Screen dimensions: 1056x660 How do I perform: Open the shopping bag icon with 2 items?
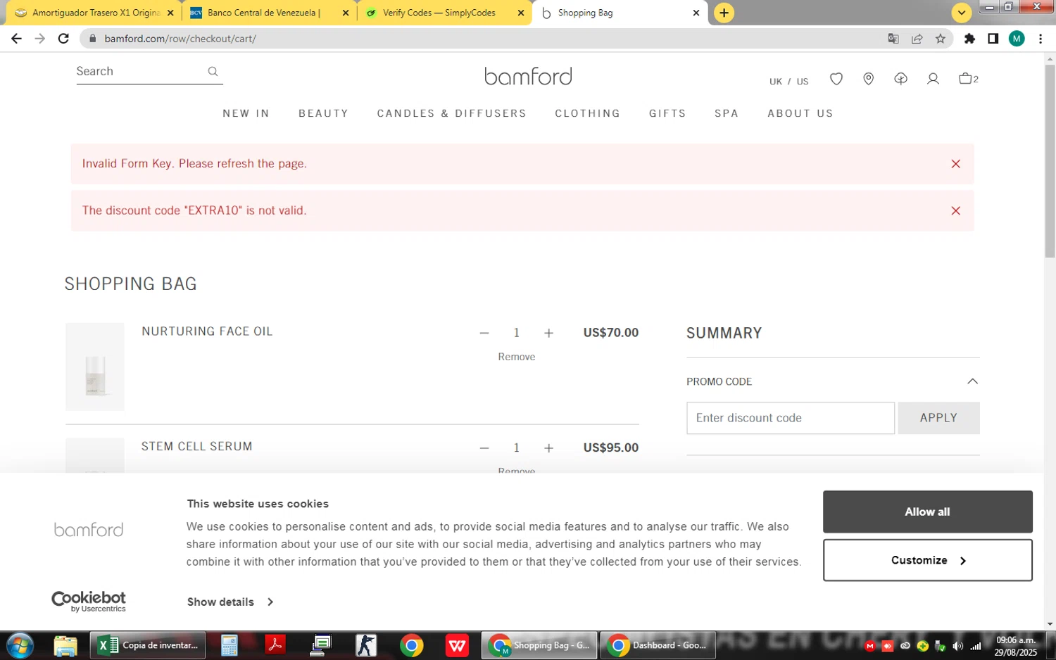coord(968,78)
